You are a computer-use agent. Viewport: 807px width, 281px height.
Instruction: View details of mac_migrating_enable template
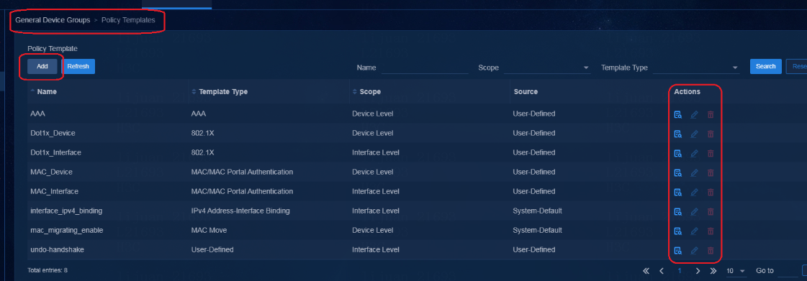point(678,231)
